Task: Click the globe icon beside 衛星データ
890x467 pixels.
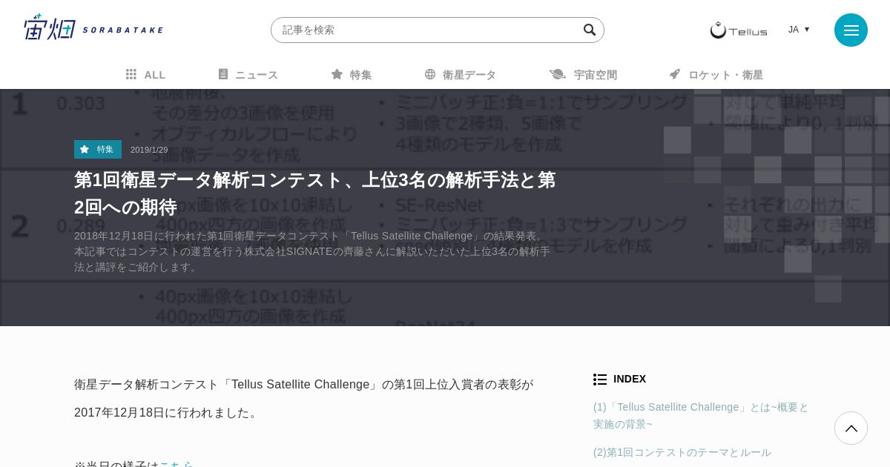Action: [430, 74]
